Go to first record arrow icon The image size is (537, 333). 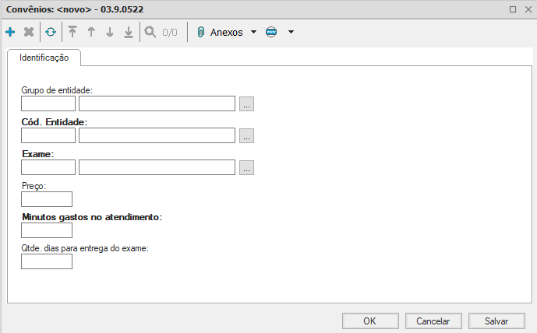[x=73, y=33]
